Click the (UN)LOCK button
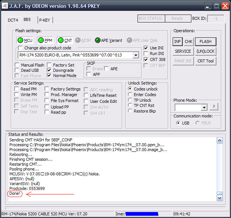The image size is (231, 218). click(x=206, y=51)
